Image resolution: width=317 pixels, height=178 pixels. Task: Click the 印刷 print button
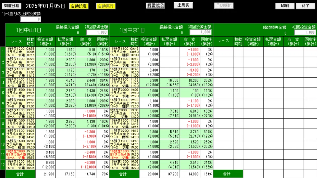[285, 6]
